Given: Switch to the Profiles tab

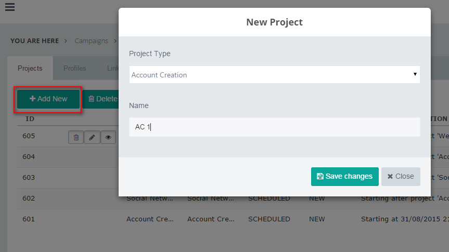Looking at the screenshot, I should point(75,69).
